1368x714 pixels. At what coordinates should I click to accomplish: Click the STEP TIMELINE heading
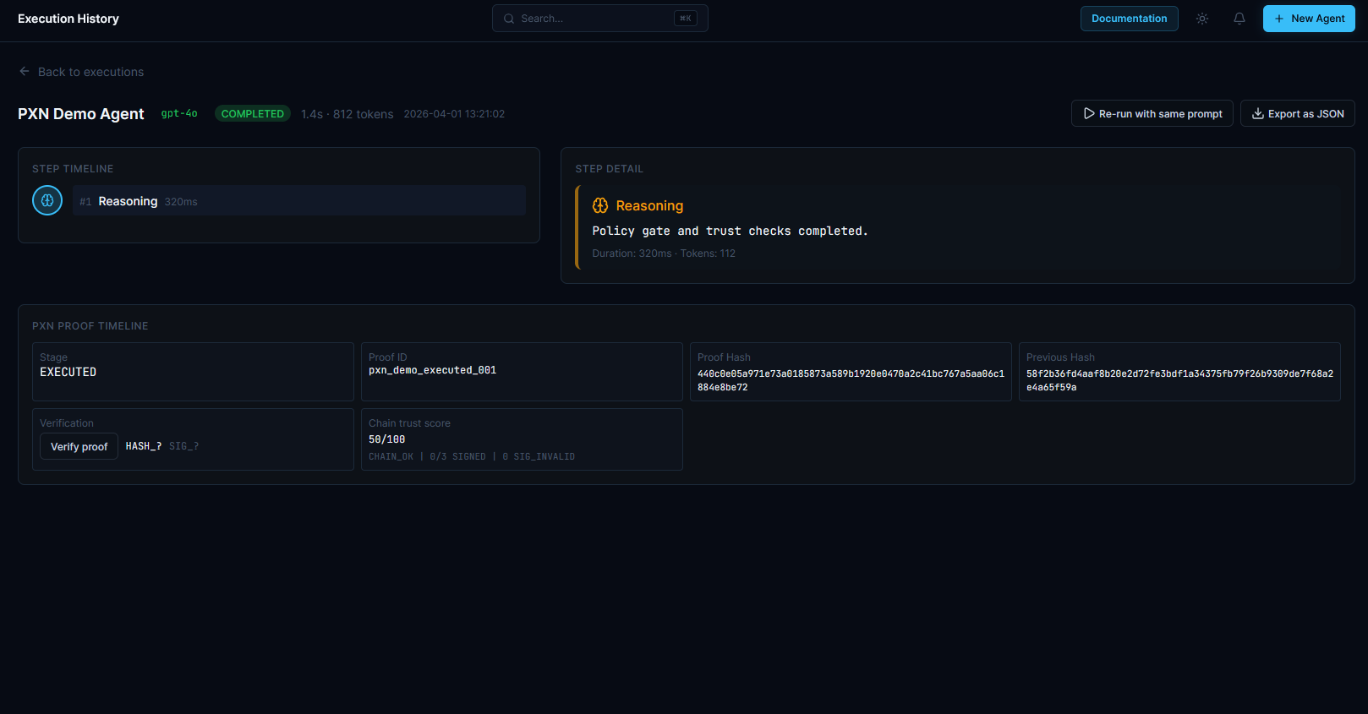[x=73, y=169]
